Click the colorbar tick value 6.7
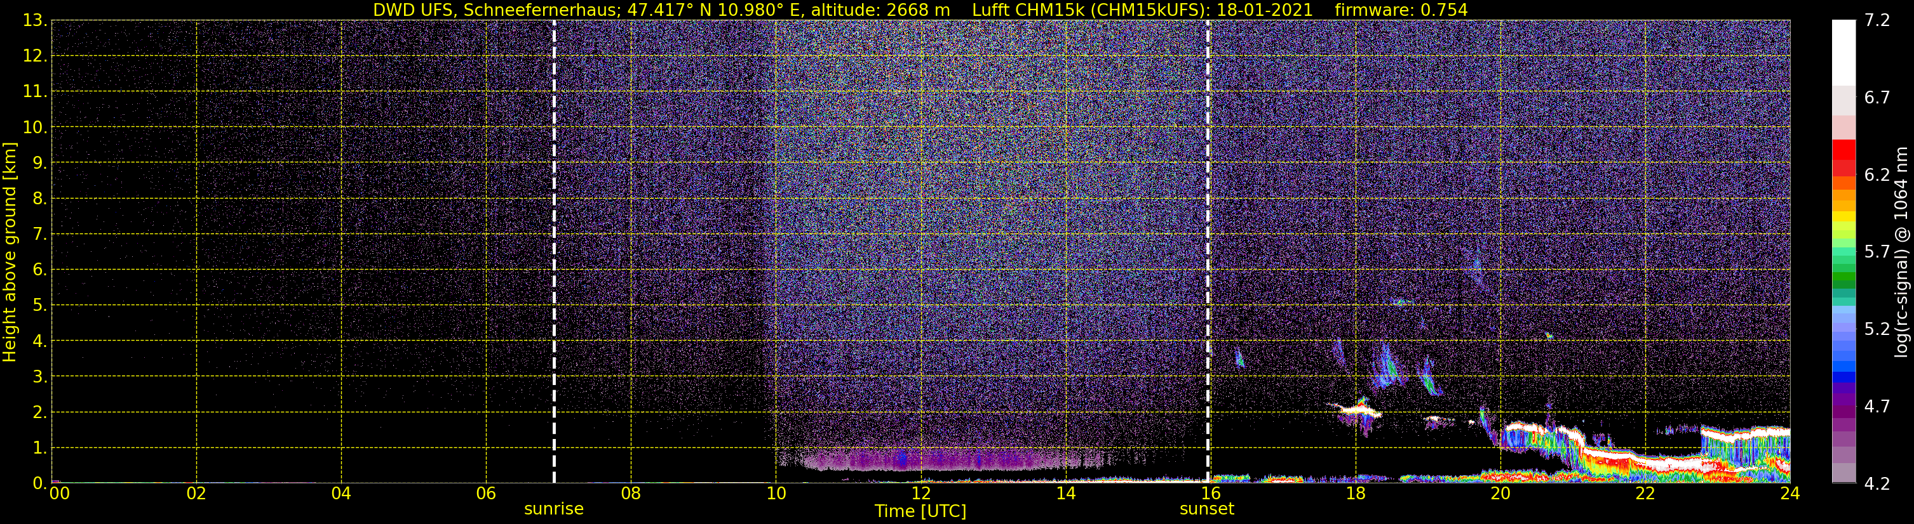 [1877, 97]
